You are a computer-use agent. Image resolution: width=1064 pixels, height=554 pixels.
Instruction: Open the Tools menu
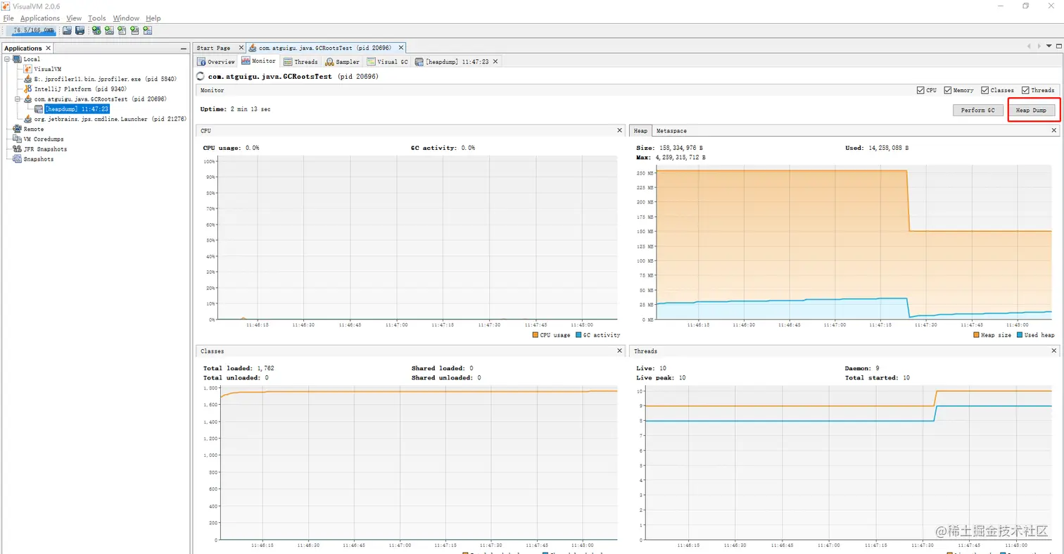(97, 18)
